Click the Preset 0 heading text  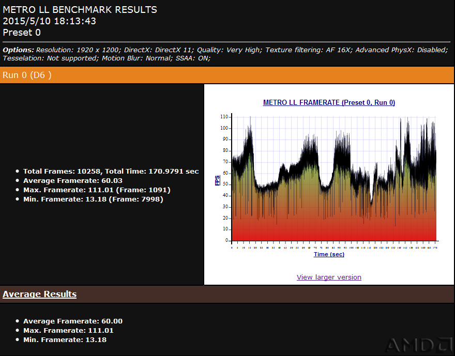click(x=22, y=33)
